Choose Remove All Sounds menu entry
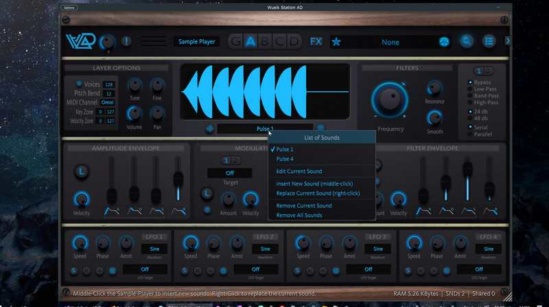Screen dimensions: 549x307 pos(322,215)
